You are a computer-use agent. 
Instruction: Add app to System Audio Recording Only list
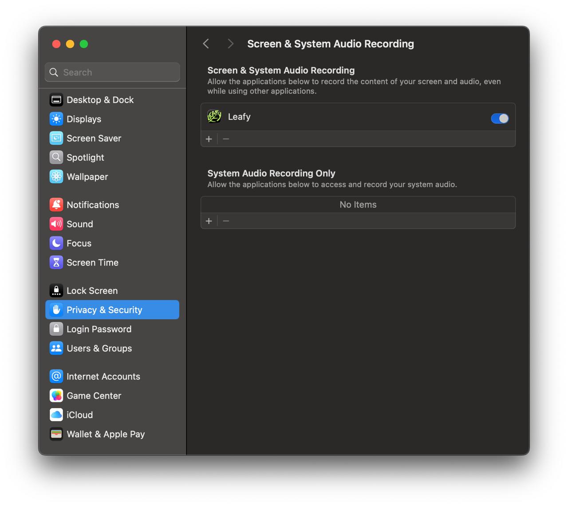pyautogui.click(x=209, y=221)
